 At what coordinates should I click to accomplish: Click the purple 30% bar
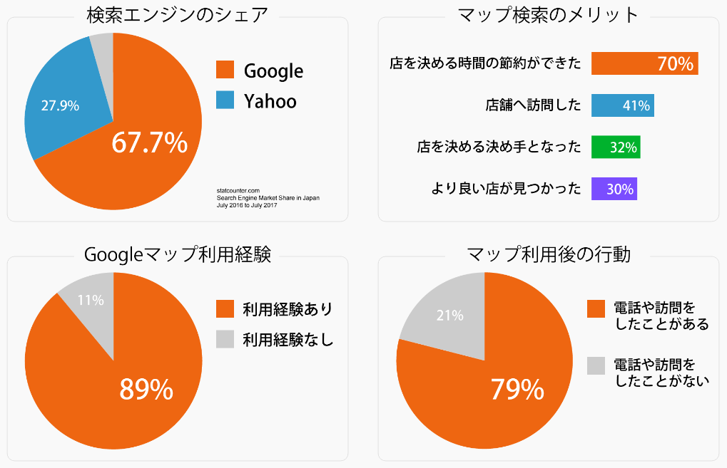pos(614,189)
